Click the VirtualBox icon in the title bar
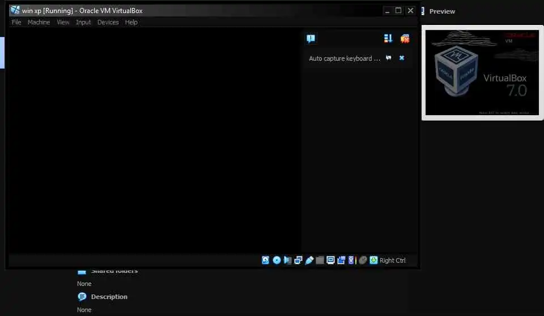The image size is (544, 316). point(15,10)
